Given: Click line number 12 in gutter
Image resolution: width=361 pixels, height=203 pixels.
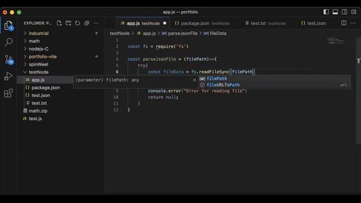Looking at the screenshot, I should pyautogui.click(x=116, y=110).
